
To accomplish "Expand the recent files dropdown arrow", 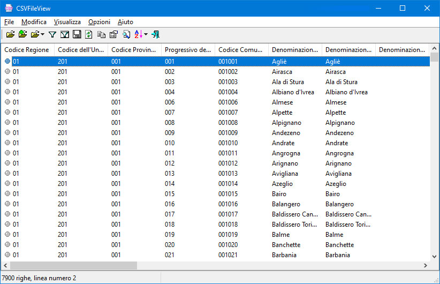I will [x=42, y=34].
